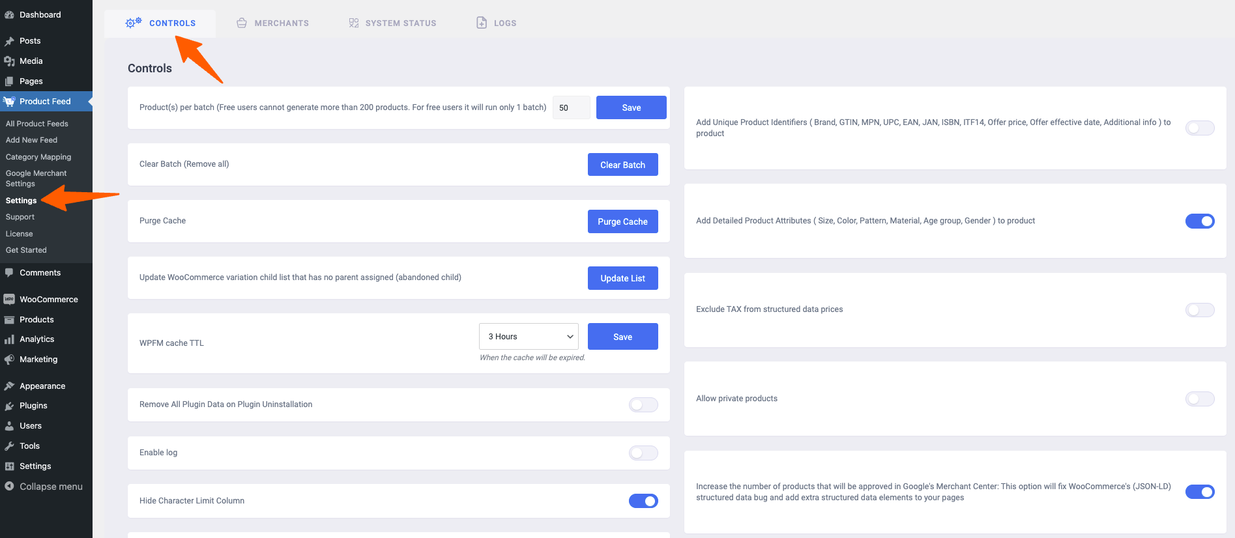Click the 'WooCommerce' label in the sidebar
The height and width of the screenshot is (538, 1235).
pos(49,300)
